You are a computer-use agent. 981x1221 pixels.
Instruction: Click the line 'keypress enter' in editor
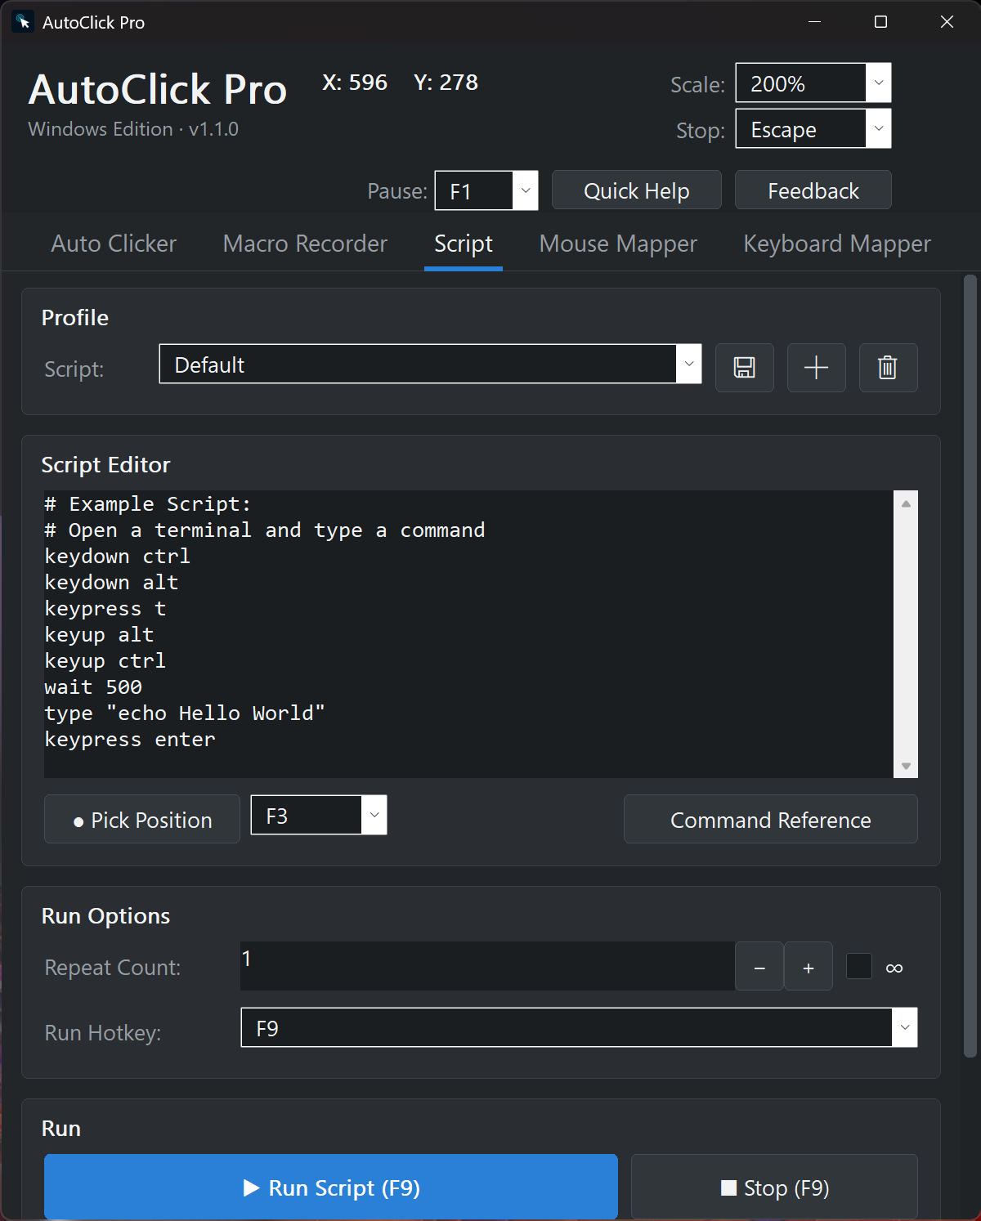(130, 740)
